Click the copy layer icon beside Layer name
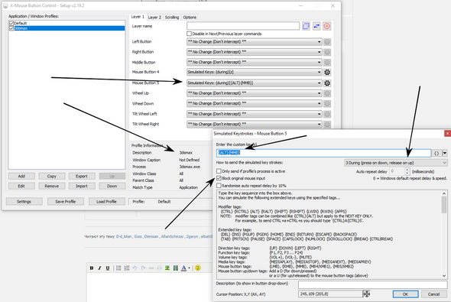The width and height of the screenshot is (451, 302). (306, 26)
